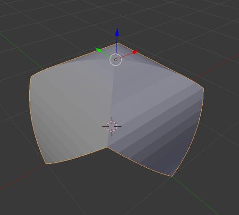Viewport: 239px width, 215px height.
Task: Click the central vertical crease between faces
Action: pyautogui.click(x=111, y=104)
